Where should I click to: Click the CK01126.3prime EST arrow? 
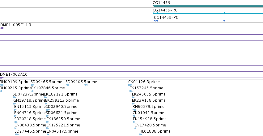[x=130, y=85]
